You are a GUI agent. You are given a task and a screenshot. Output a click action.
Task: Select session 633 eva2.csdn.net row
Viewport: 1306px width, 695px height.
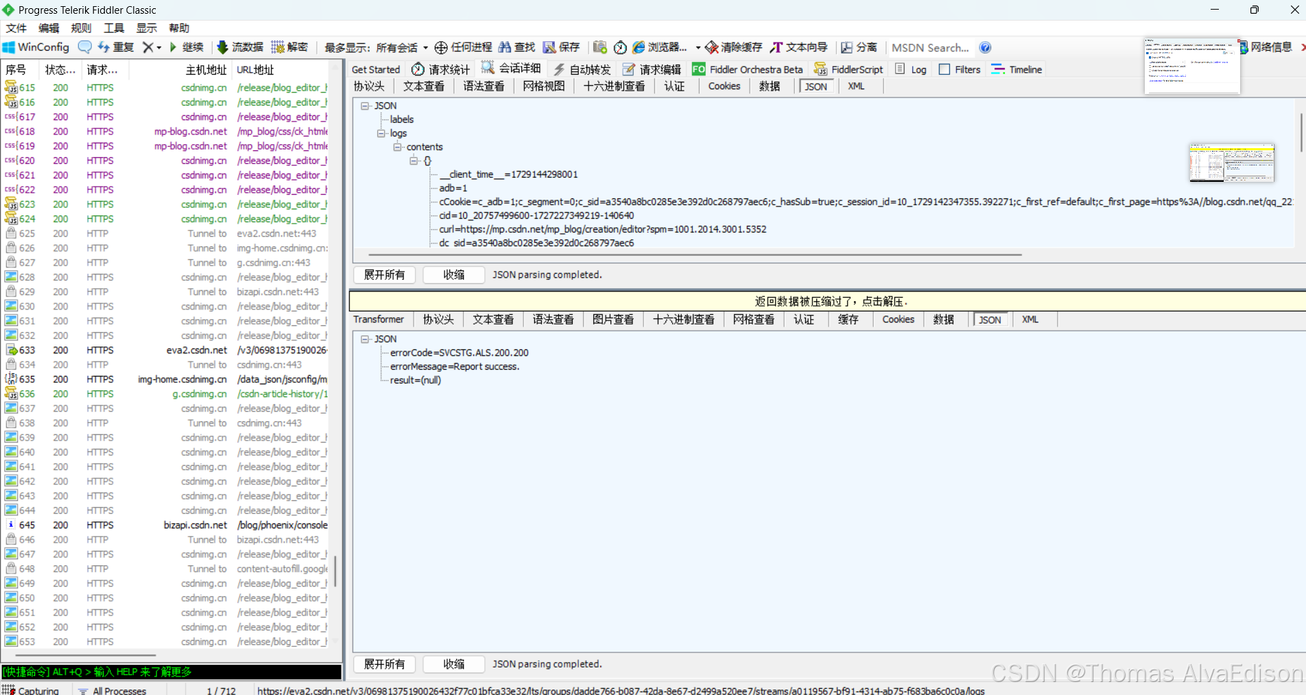[x=166, y=350]
